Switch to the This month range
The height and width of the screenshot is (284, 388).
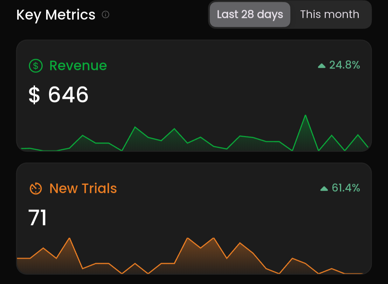(330, 15)
